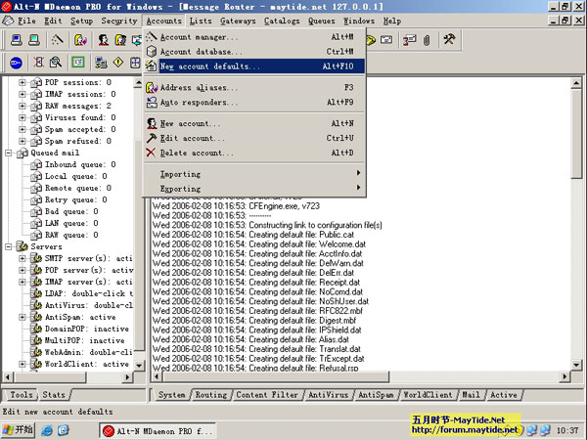Click the paperclip attachment toolbar icon
The width and height of the screenshot is (587, 440).
(x=428, y=41)
